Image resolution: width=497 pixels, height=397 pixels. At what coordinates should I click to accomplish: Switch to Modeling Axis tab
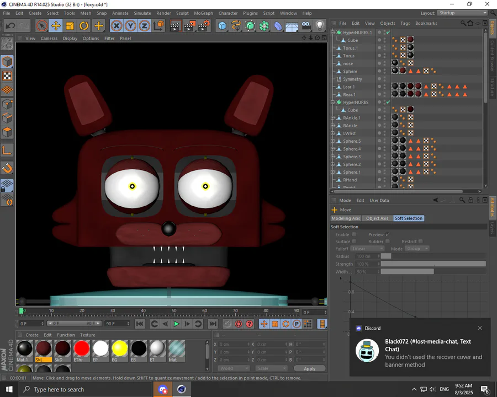coord(346,218)
